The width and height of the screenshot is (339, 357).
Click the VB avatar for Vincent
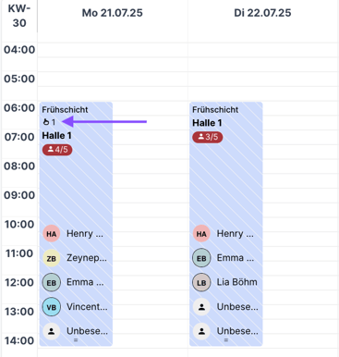pos(51,307)
